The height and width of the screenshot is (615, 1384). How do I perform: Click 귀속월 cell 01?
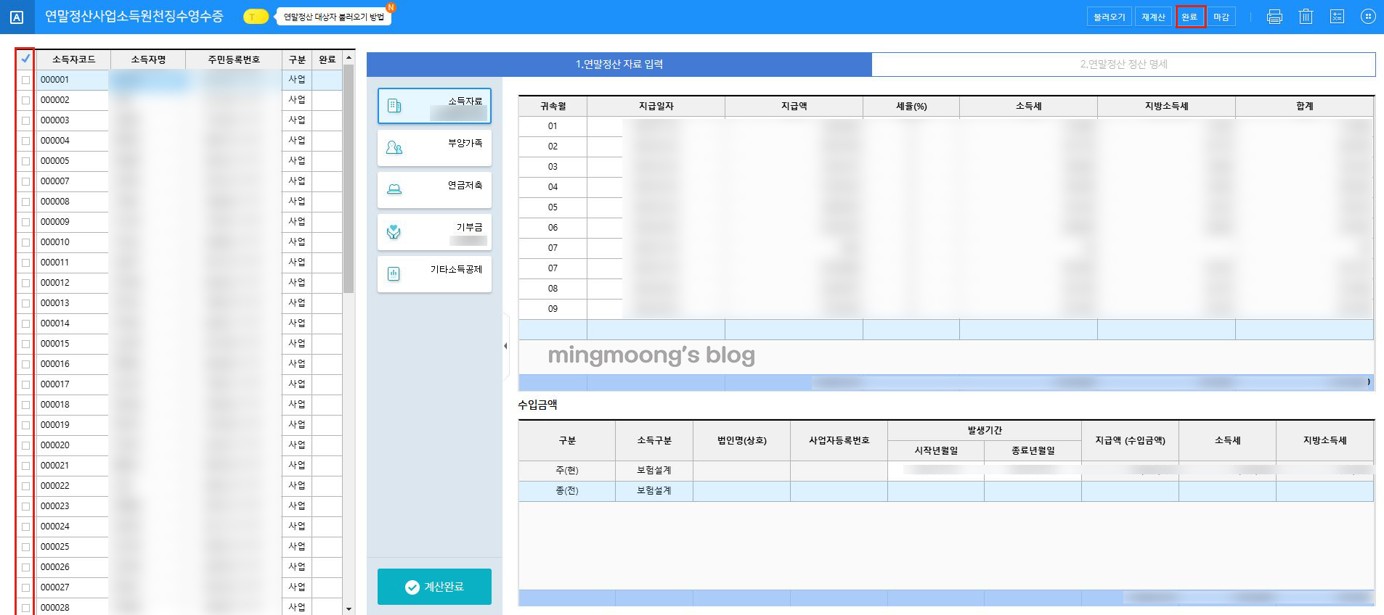click(x=553, y=126)
